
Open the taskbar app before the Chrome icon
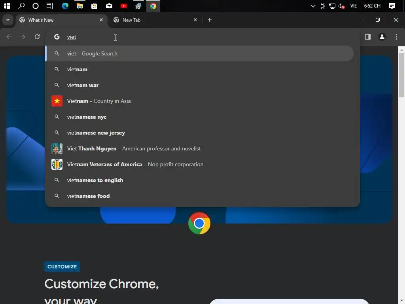pos(138,6)
